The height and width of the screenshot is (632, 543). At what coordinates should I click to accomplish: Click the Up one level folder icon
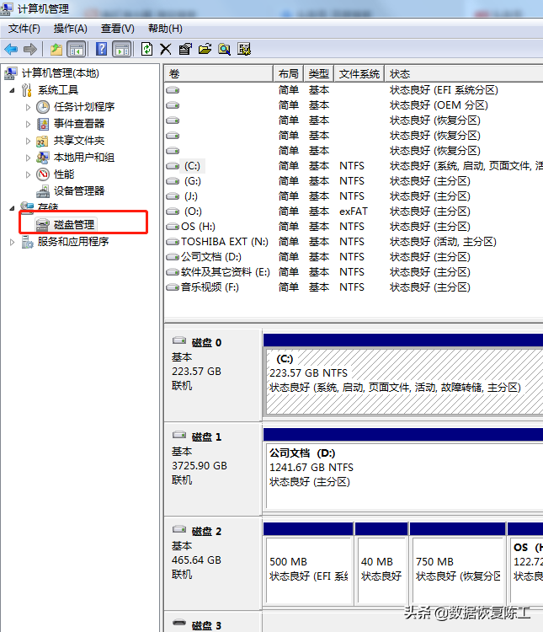[x=56, y=49]
